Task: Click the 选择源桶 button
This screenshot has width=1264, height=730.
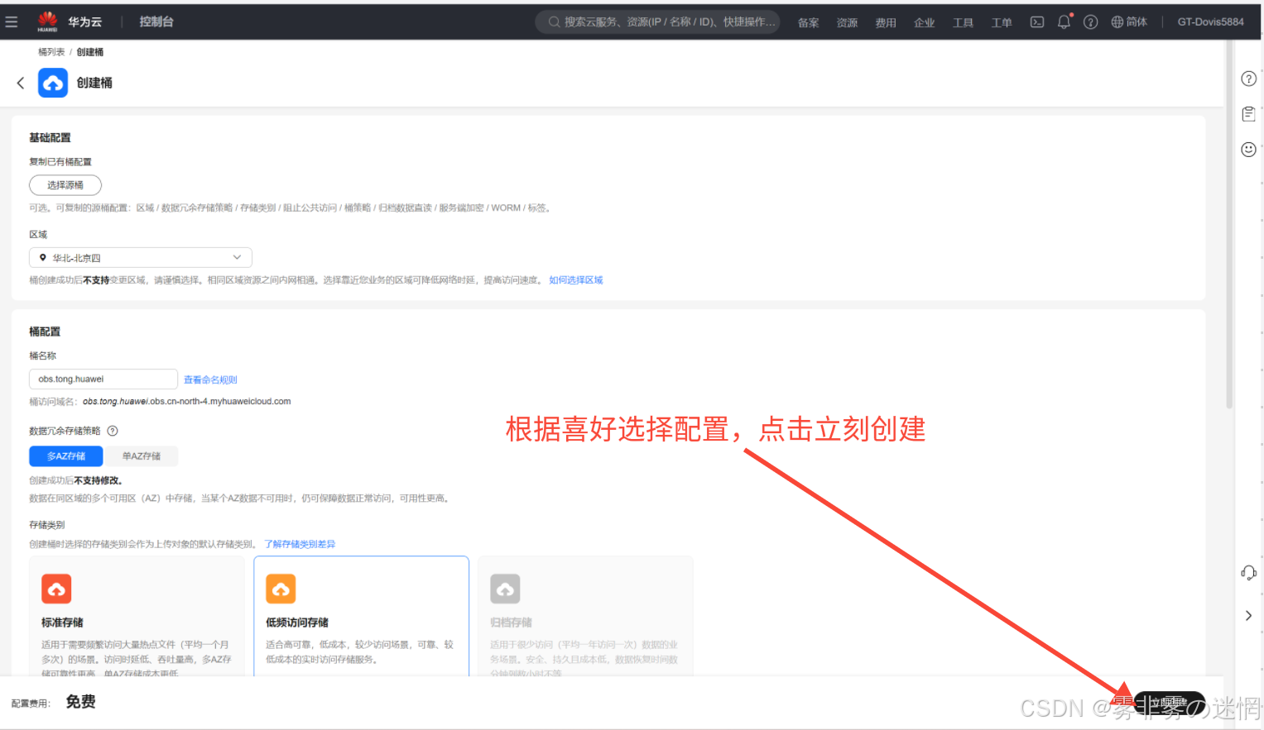Action: click(x=65, y=185)
